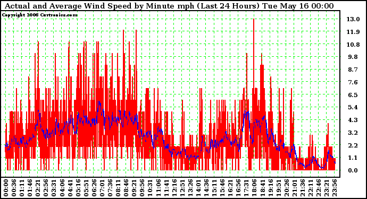Click the chart title text
Viewport: 367px width, 199px height.
tap(169, 6)
